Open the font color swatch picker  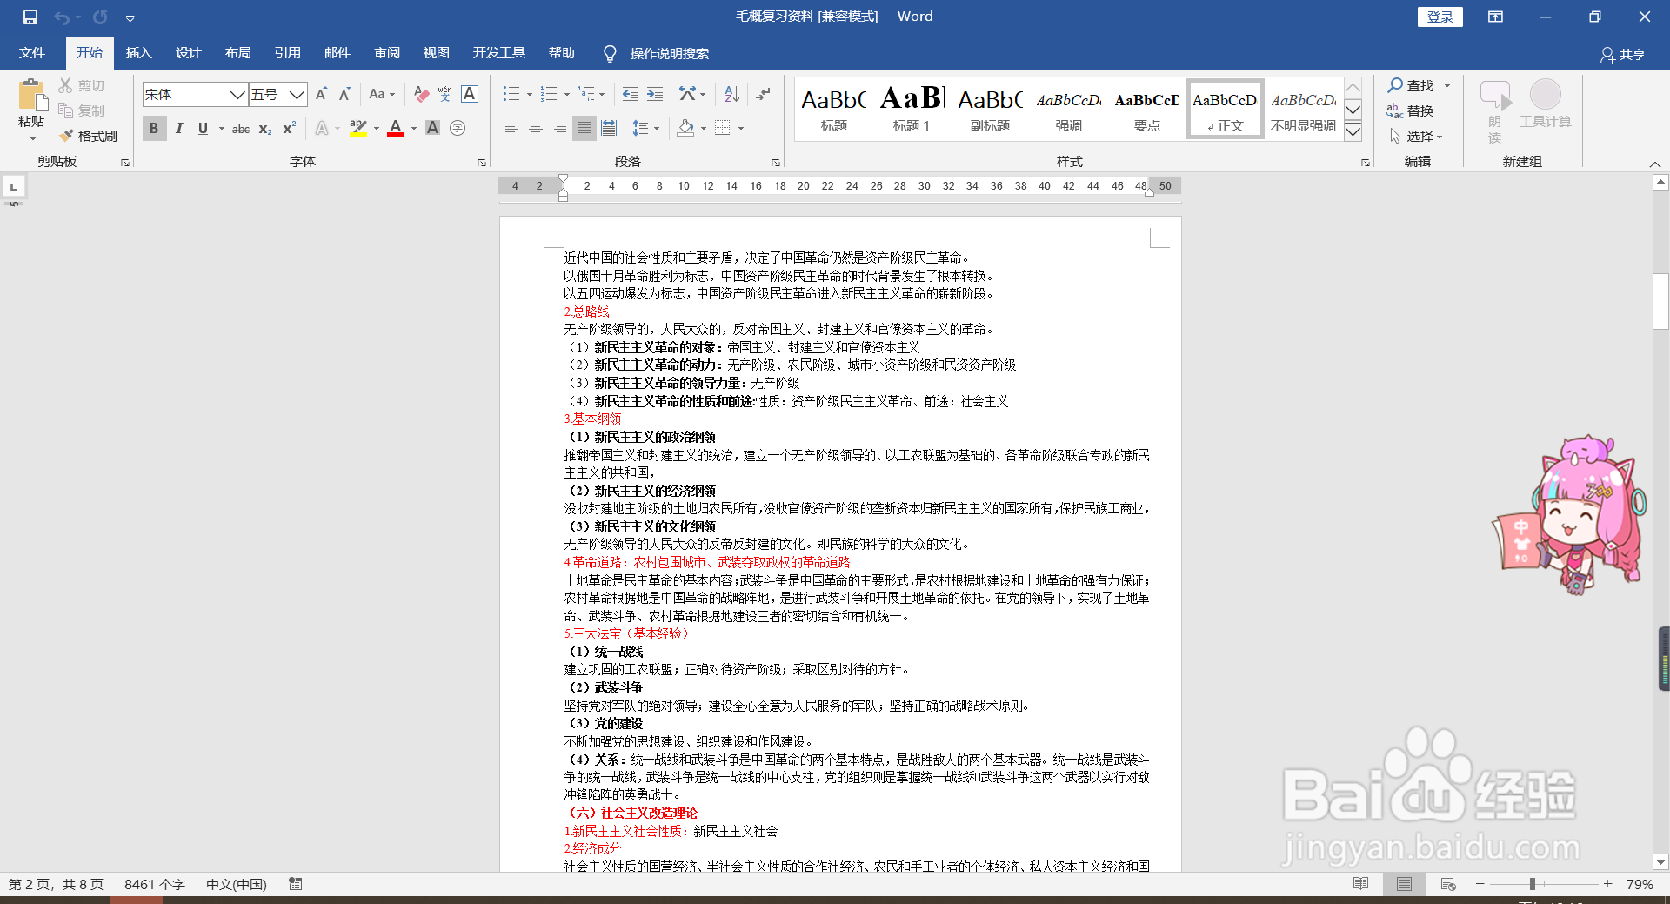click(411, 129)
